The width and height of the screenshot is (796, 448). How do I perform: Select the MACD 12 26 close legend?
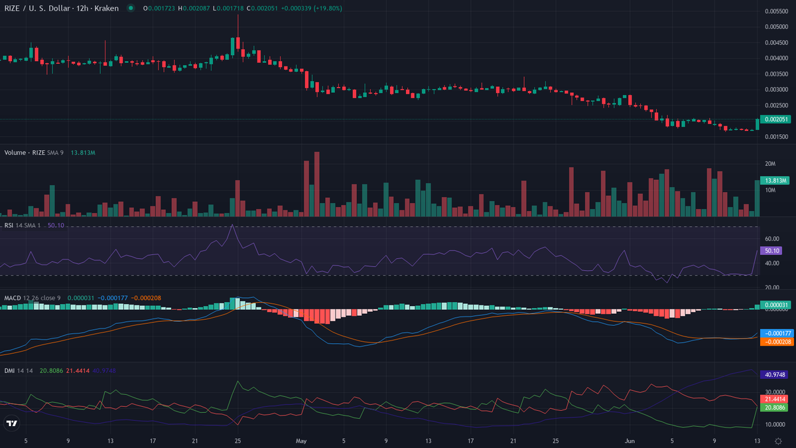(33, 298)
